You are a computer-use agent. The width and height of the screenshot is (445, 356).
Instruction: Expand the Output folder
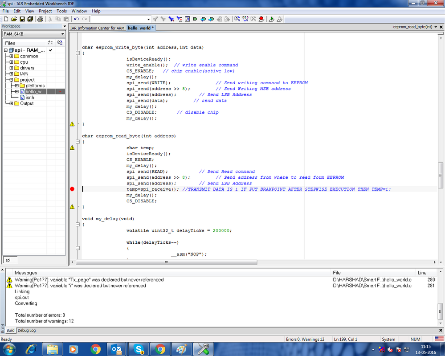click(x=11, y=103)
